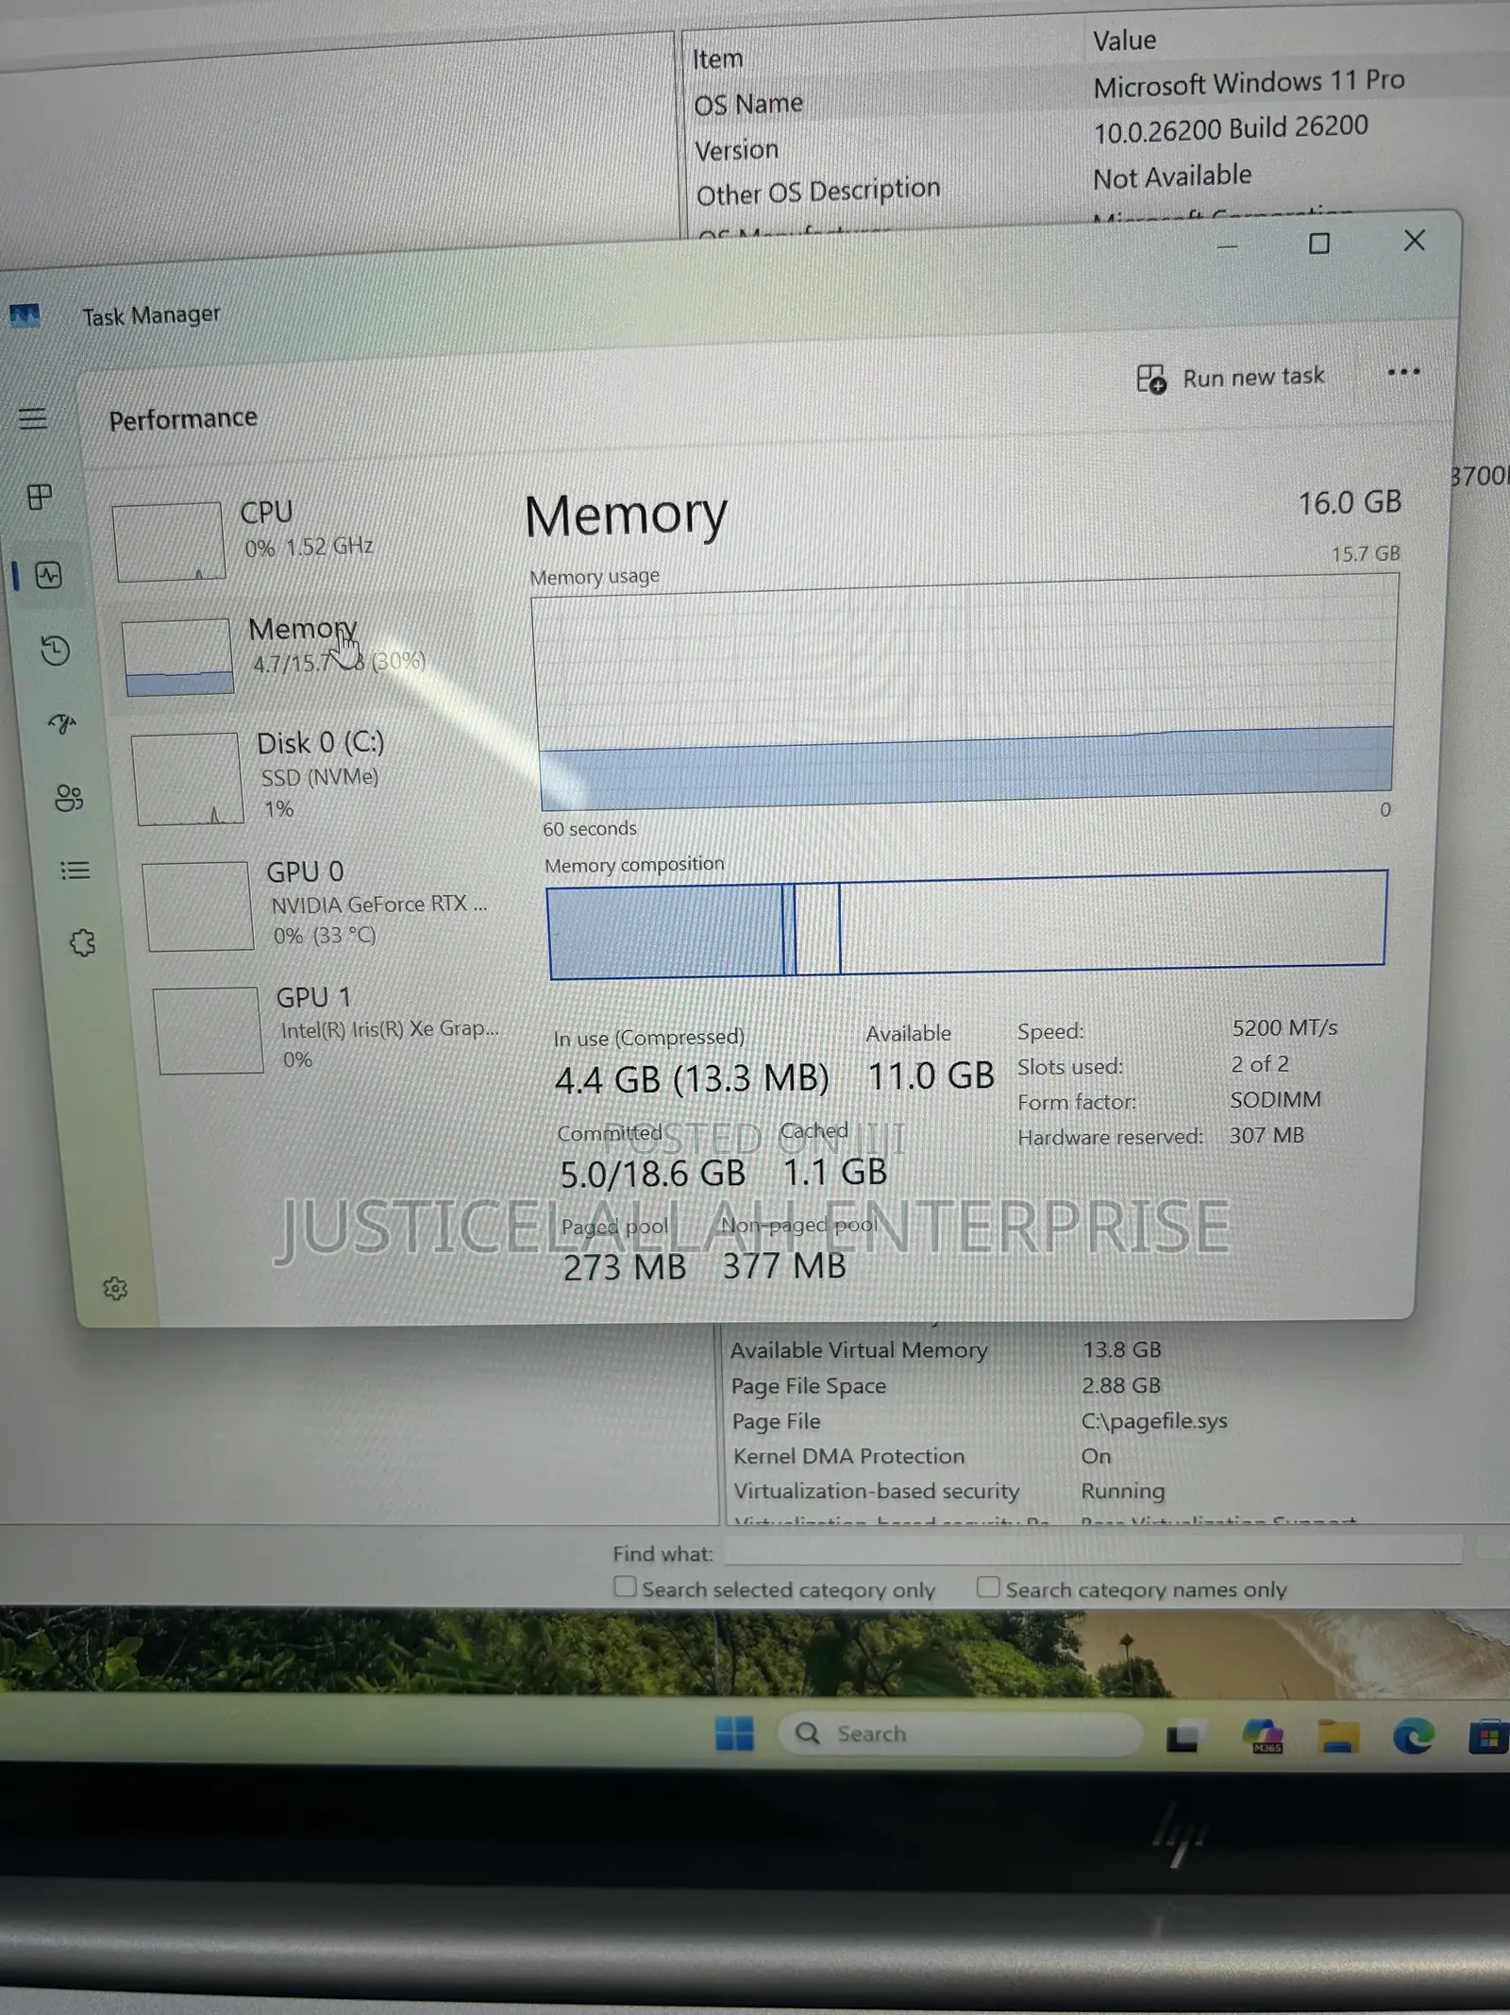The image size is (1510, 2015).
Task: Launch Microsoft 365 Copilot from taskbar
Action: pos(1263,1736)
